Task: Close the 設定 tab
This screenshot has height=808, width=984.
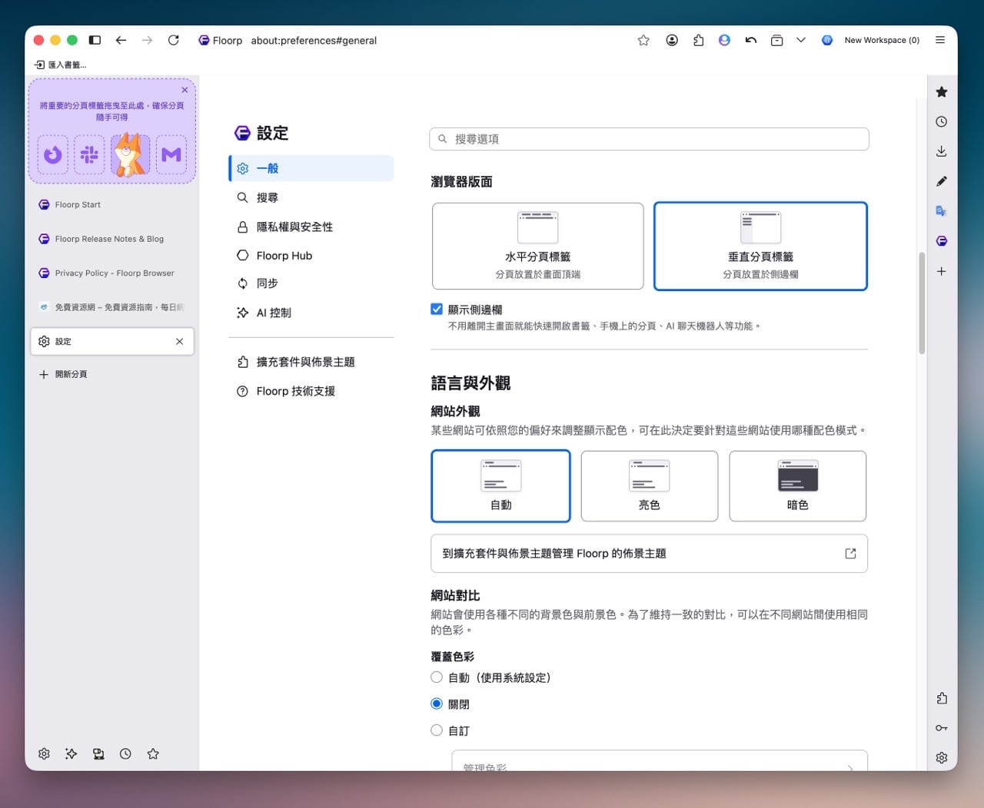Action: (179, 341)
